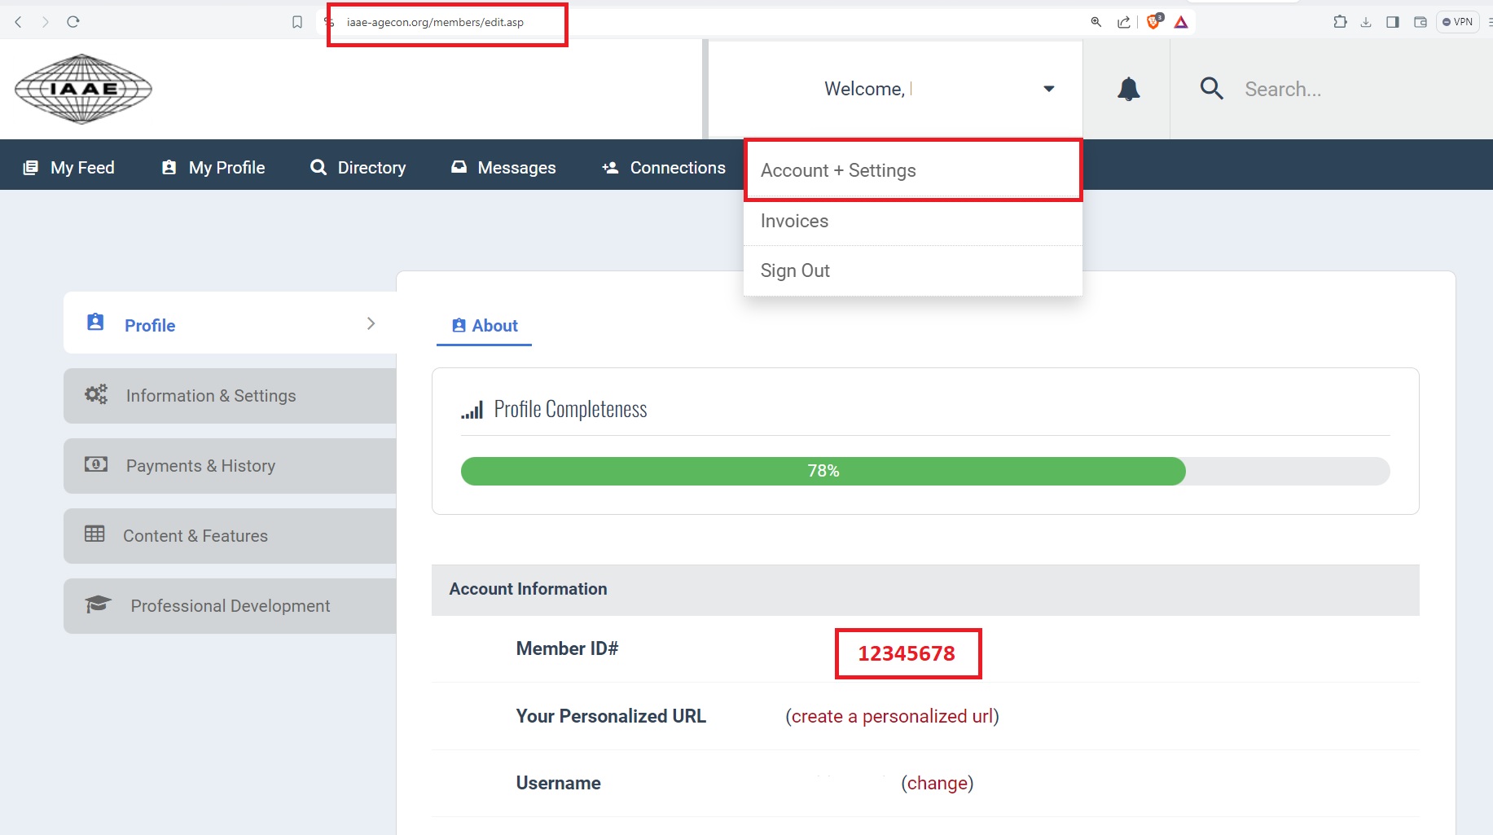The height and width of the screenshot is (835, 1493).
Task: Click the bookmark icon in address bar
Action: click(x=297, y=22)
